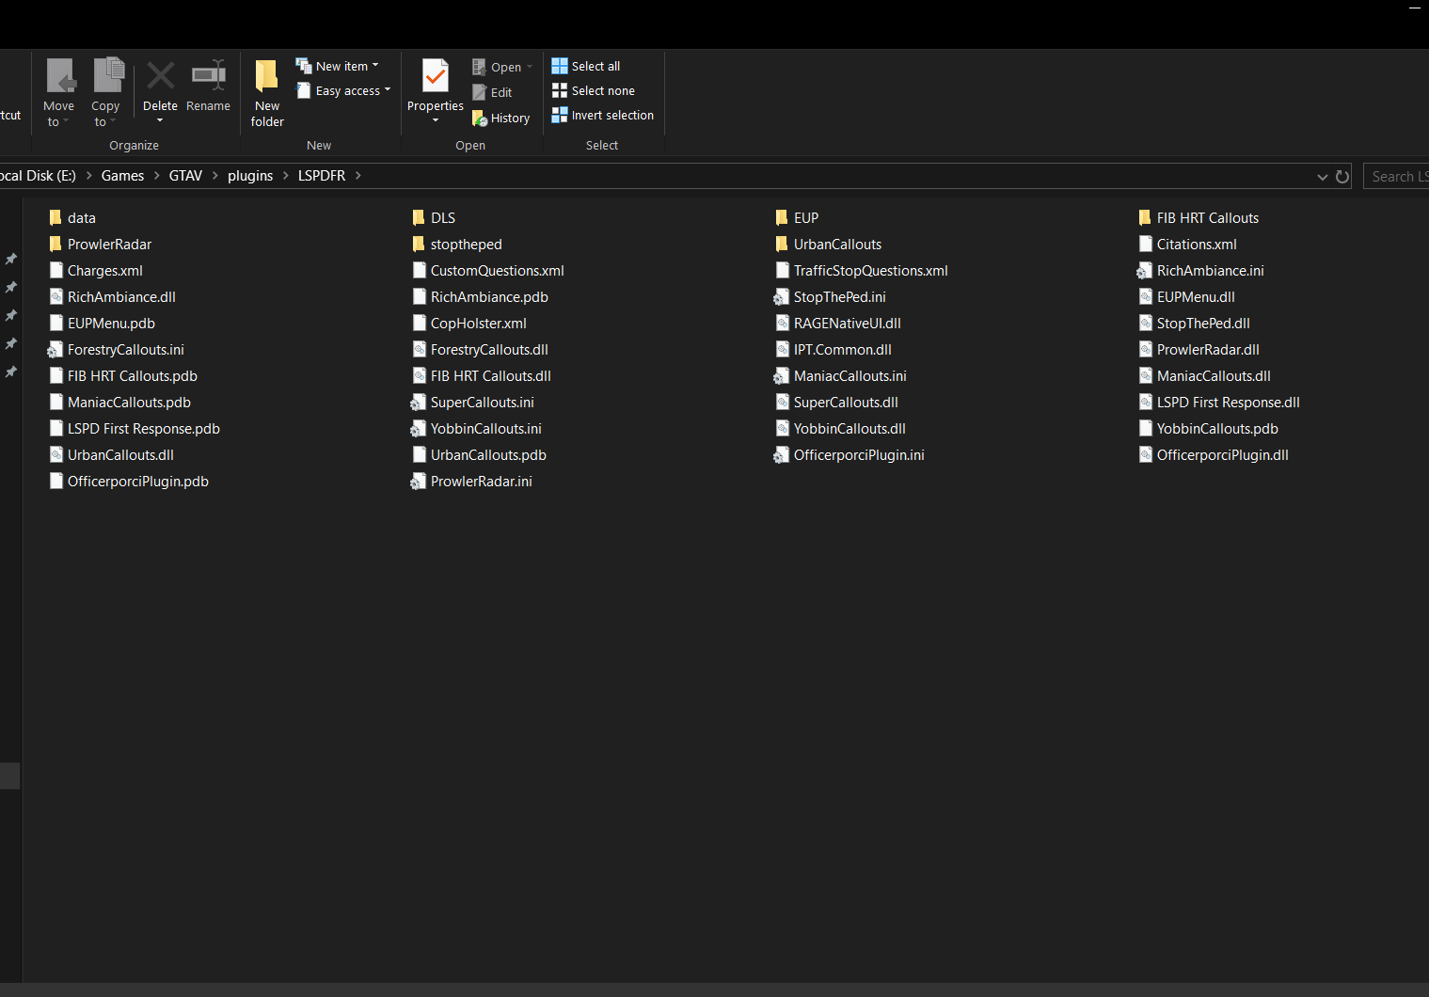Screen dimensions: 1429x997
Task: Select the RichAmbiance.dll file icon
Action: coord(56,296)
